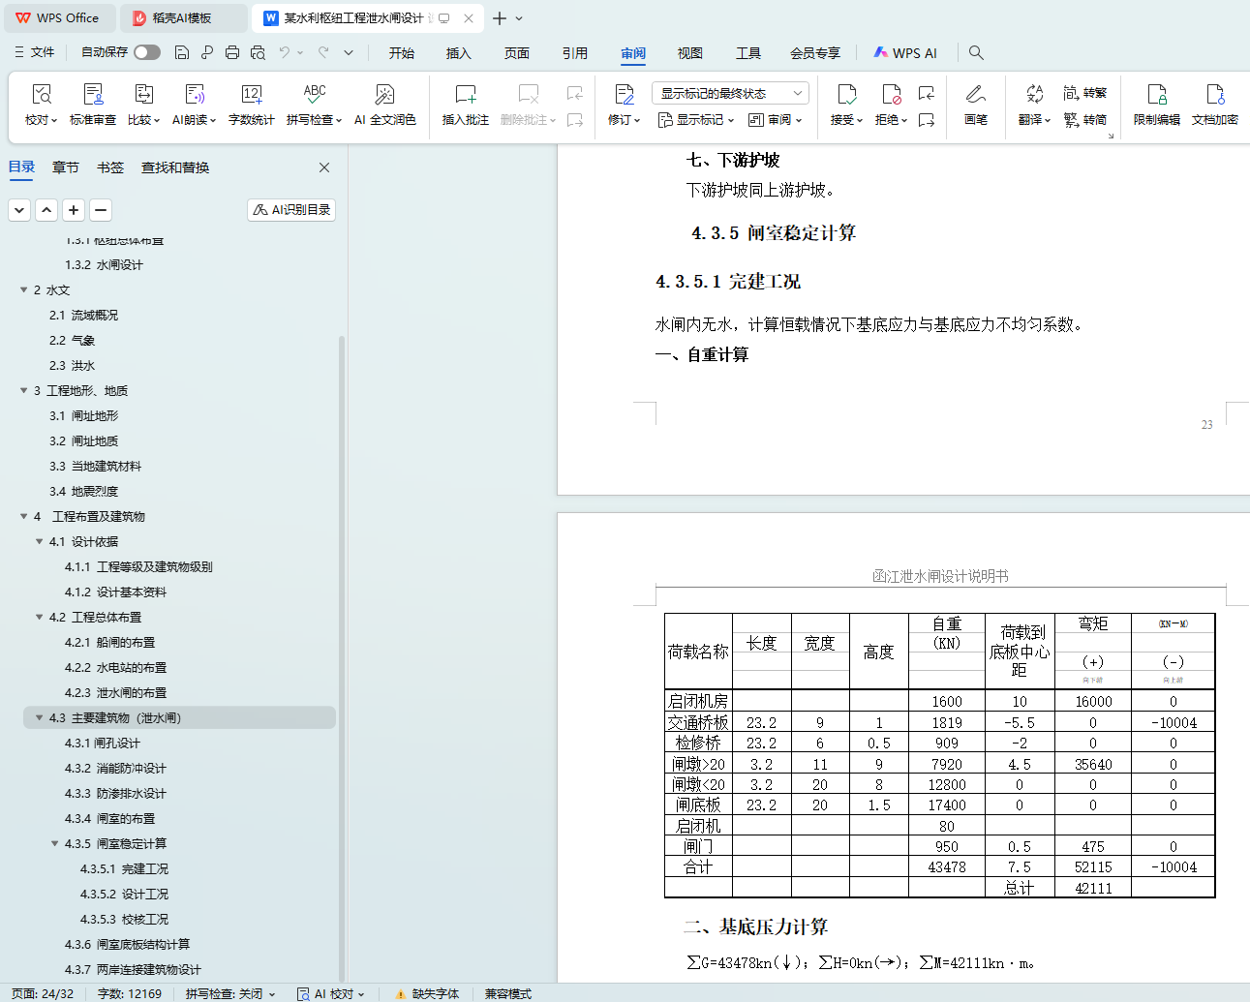Toggle 拼写检查 status in the status bar

pos(230,993)
